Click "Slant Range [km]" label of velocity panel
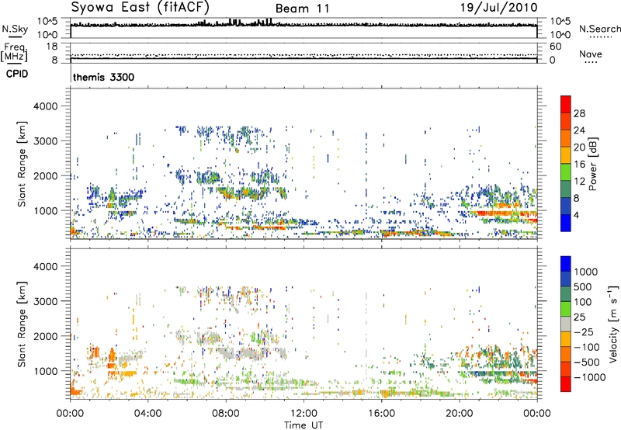Screen dimensions: 621x430 pyautogui.click(x=22, y=324)
